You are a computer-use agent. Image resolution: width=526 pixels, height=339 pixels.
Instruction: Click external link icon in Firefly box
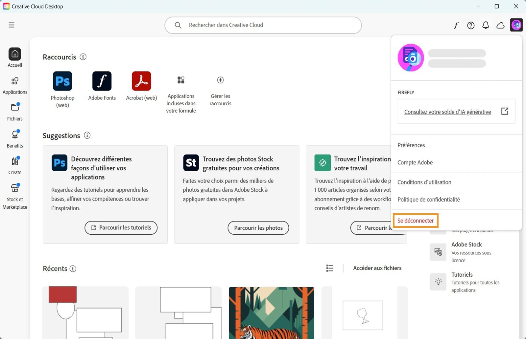point(505,111)
